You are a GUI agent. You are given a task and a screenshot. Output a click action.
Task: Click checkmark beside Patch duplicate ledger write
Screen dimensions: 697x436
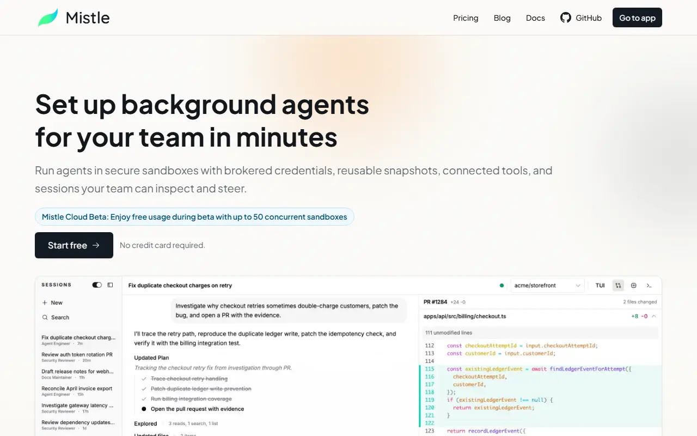point(144,389)
